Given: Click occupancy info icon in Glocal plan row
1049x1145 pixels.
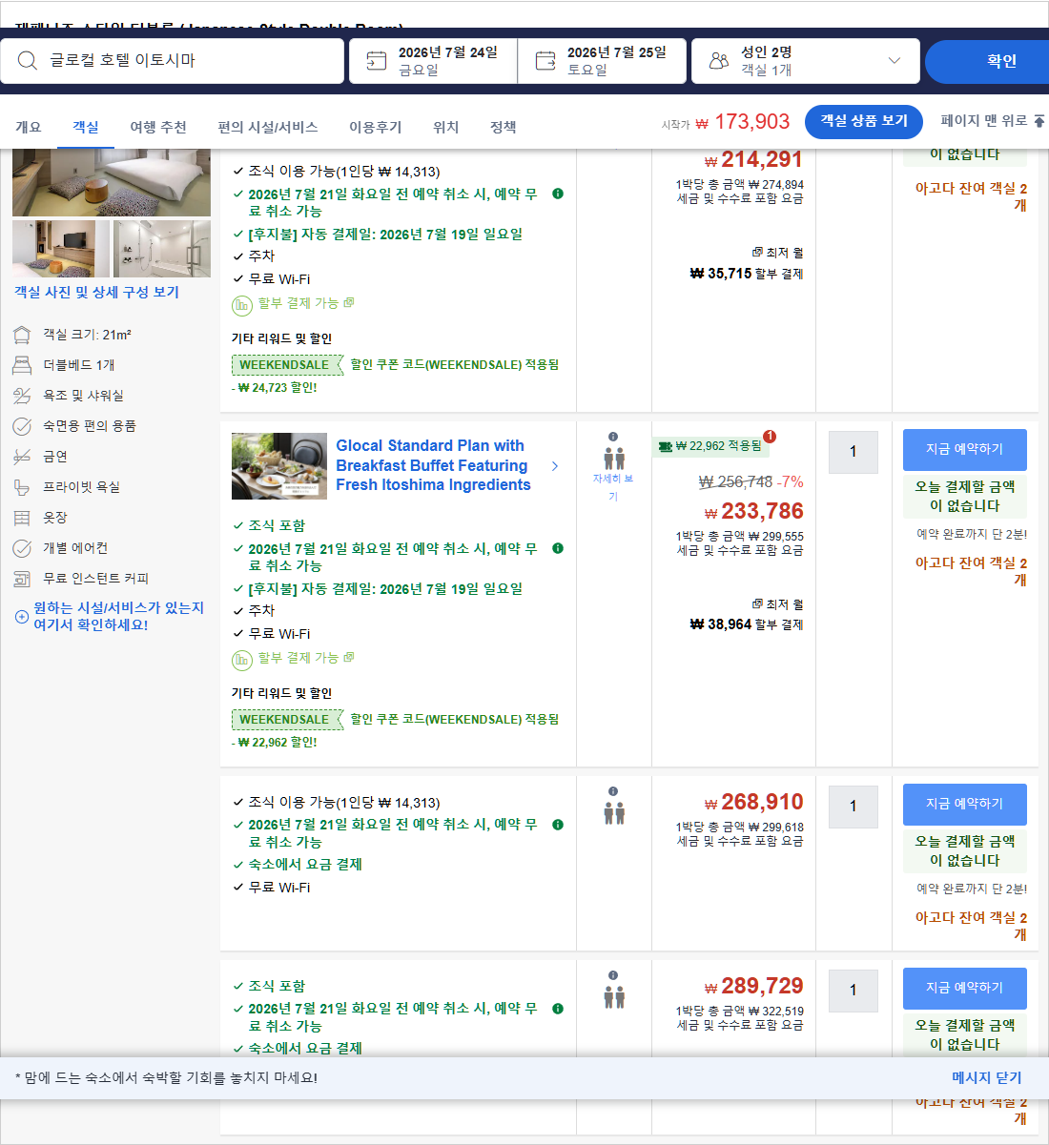Looking at the screenshot, I should pyautogui.click(x=613, y=437).
